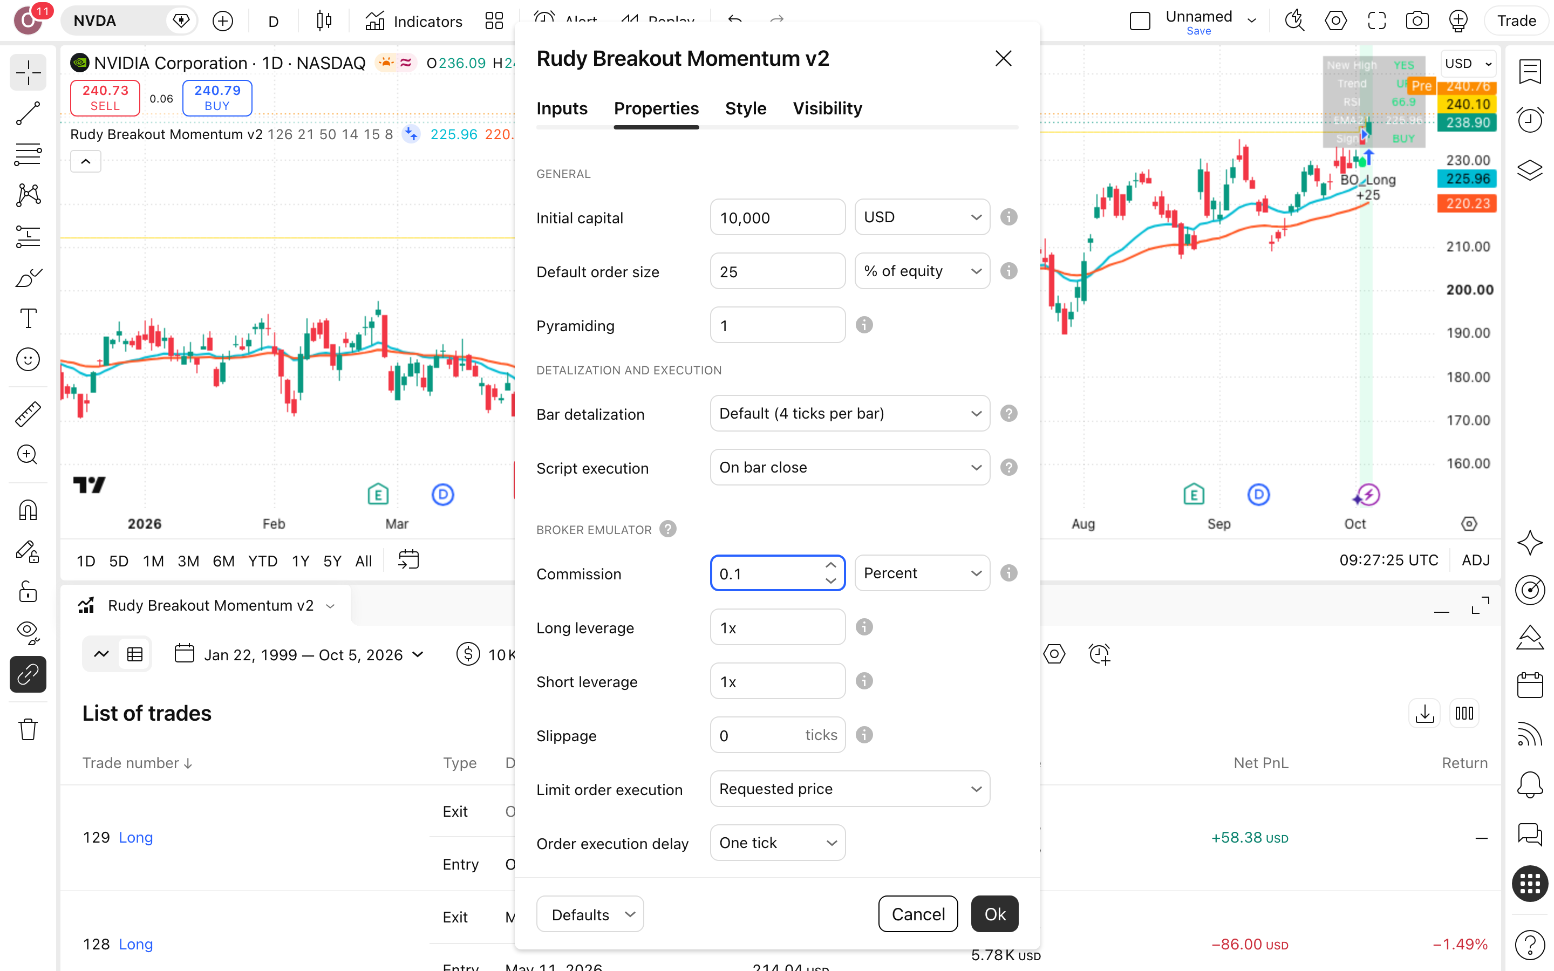Click the 240.73 SELL button

pyautogui.click(x=105, y=98)
